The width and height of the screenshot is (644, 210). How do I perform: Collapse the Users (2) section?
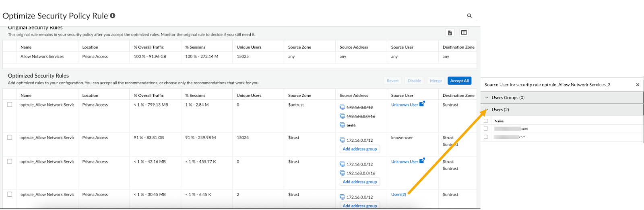[x=487, y=110]
